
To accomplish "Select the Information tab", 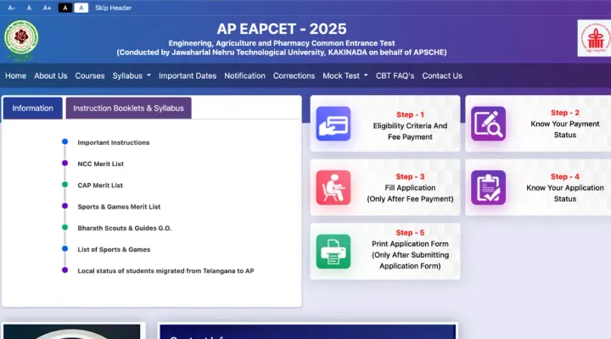I will 32,108.
